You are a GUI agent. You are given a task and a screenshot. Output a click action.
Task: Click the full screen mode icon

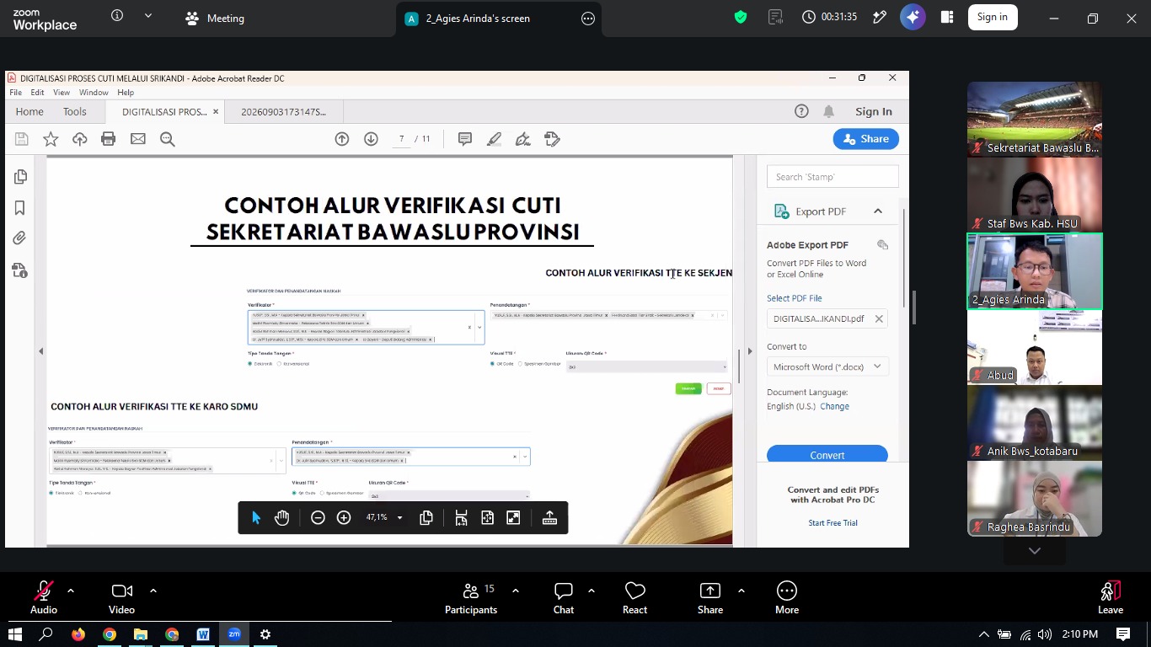click(x=513, y=518)
